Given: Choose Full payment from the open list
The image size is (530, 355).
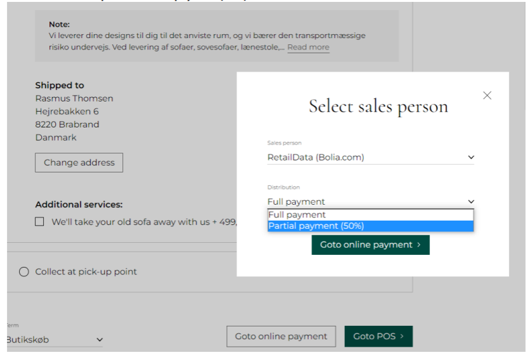Looking at the screenshot, I should 370,215.
